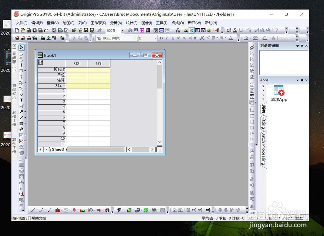324x236 pixels.
Task: Select the Text tool (T)
Action: coord(21,100)
